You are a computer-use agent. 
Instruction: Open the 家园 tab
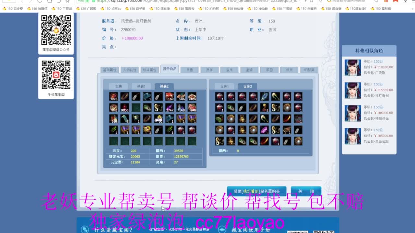pos(269,70)
